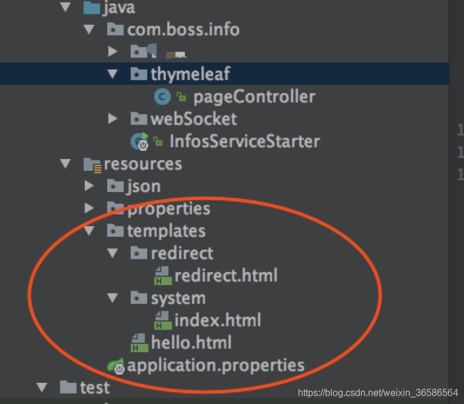Click the hello.html file icon

pyautogui.click(x=140, y=343)
